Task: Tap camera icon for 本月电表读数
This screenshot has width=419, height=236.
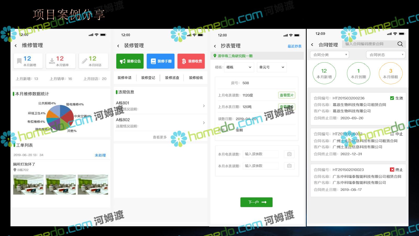Action: (289, 154)
